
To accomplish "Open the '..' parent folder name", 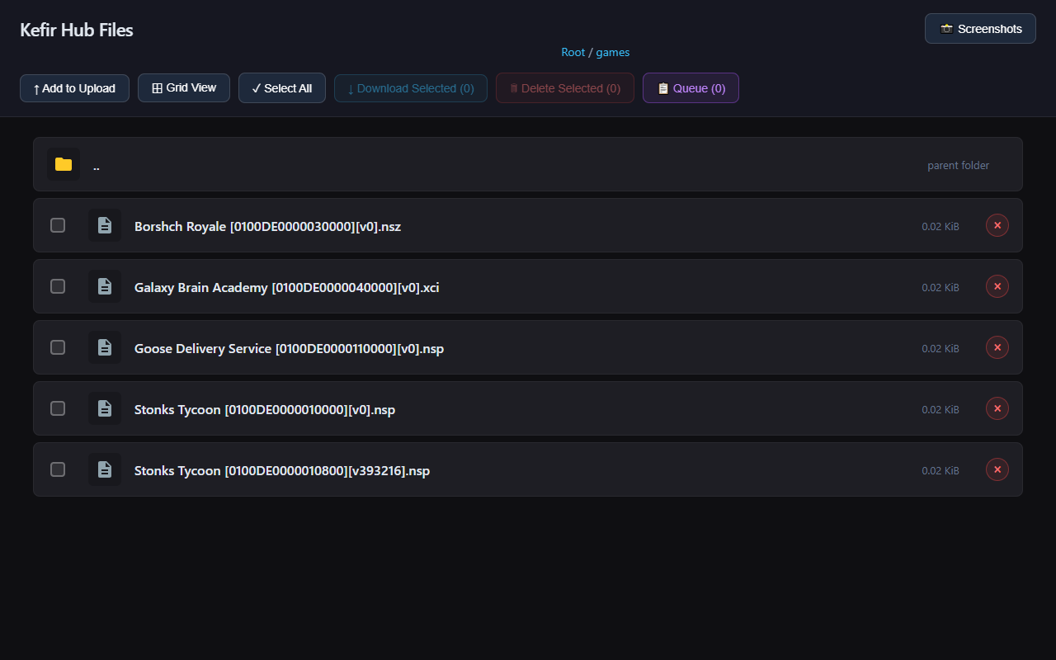I will coord(97,166).
